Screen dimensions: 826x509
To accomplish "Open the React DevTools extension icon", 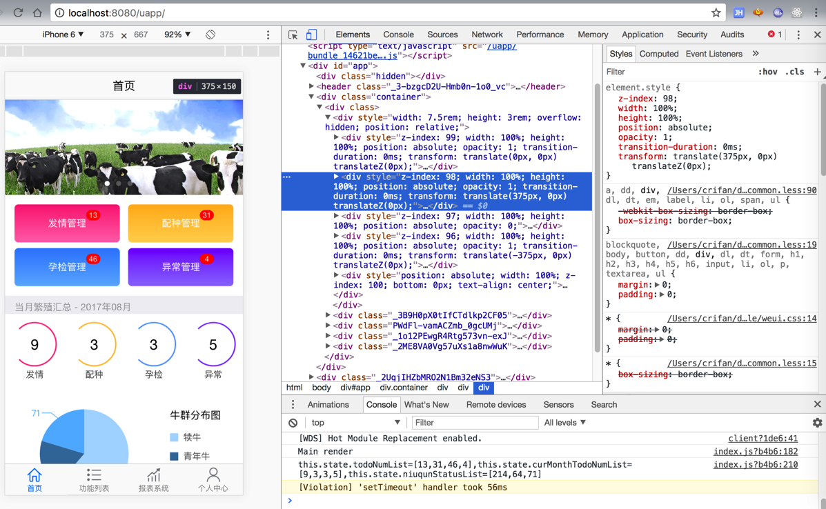I will click(x=796, y=12).
